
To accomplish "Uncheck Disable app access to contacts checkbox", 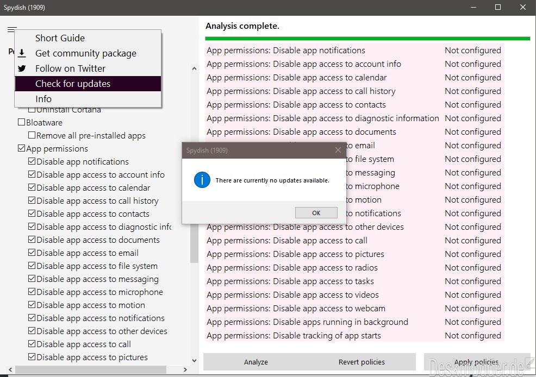I will pyautogui.click(x=32, y=213).
